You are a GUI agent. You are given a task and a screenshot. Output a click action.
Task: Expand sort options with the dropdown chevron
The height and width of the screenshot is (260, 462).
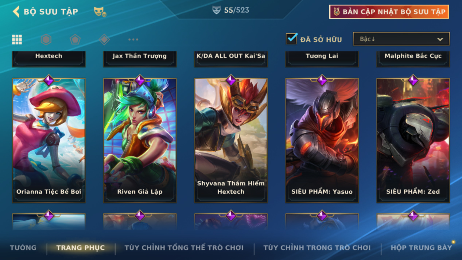(x=440, y=39)
